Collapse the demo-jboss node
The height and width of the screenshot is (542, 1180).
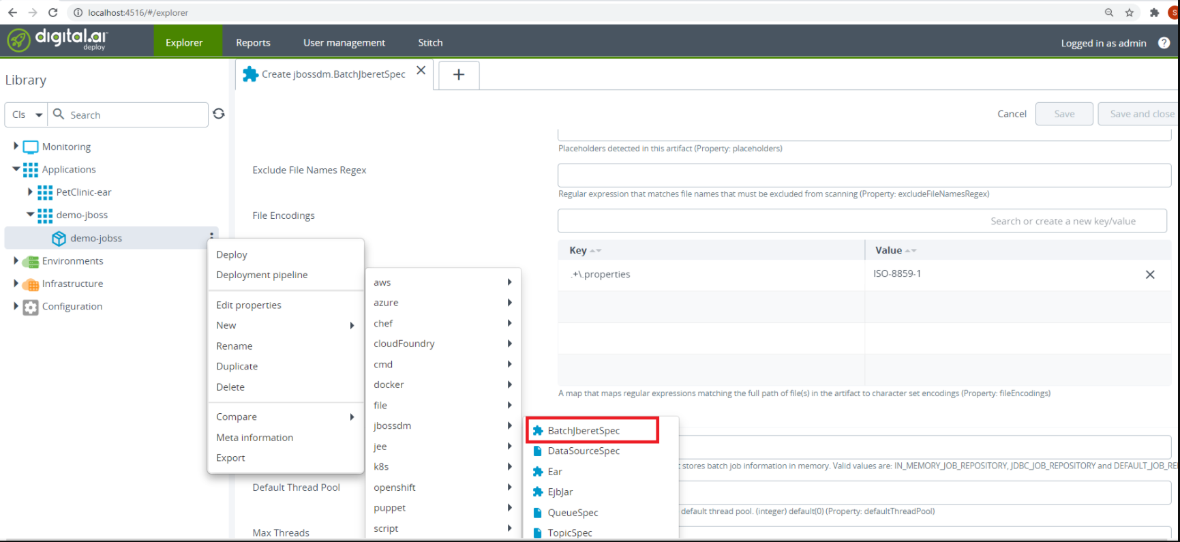coord(30,215)
